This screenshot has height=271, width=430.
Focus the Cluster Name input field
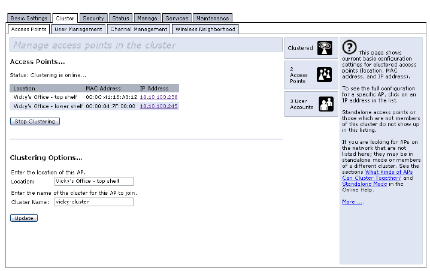tap(94, 202)
